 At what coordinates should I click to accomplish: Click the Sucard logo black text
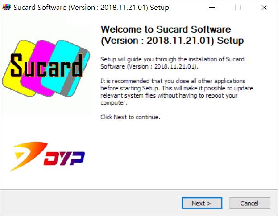point(46,65)
